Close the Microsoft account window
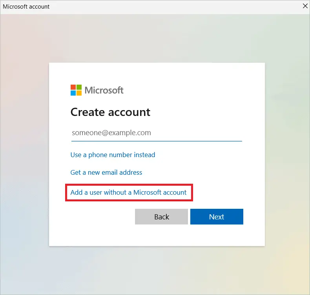Viewport: 310px width, 295px height. click(x=305, y=6)
